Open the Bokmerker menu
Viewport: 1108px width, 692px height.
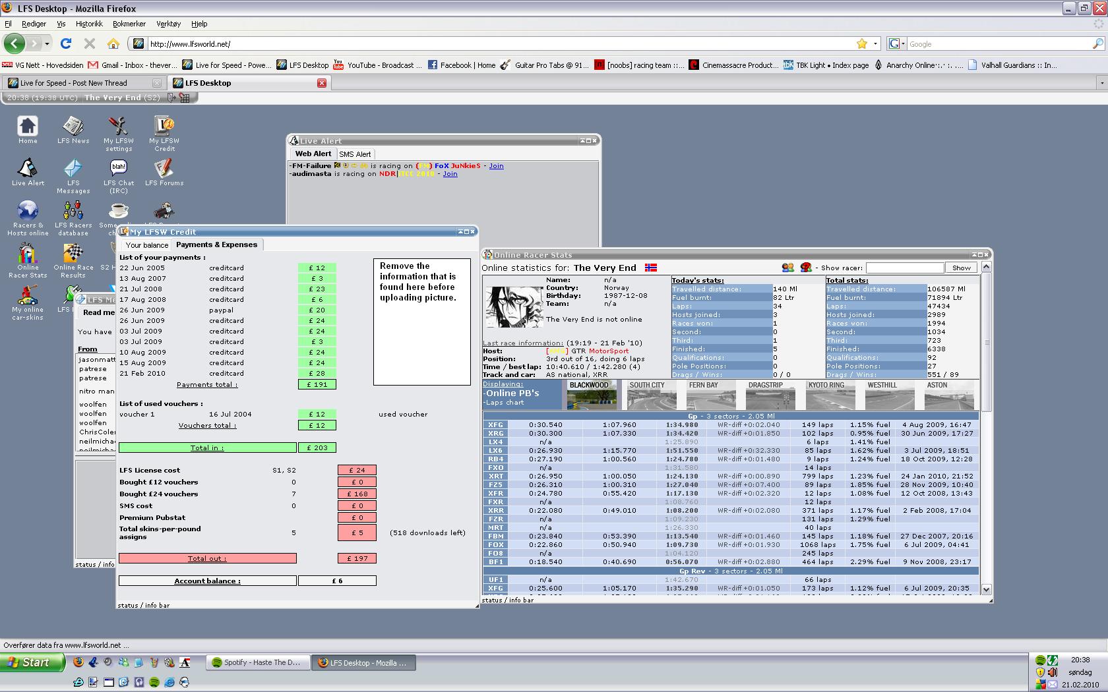tap(129, 24)
